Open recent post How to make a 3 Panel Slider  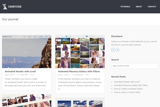[127, 92]
